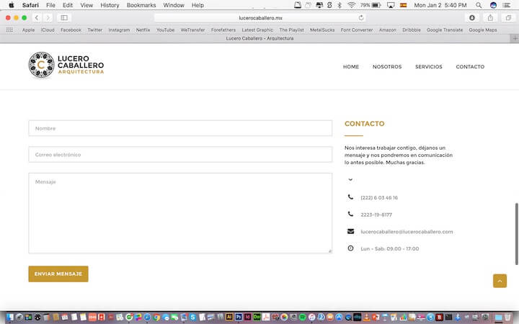Click the Nombre input field
The image size is (519, 324).
click(x=180, y=128)
